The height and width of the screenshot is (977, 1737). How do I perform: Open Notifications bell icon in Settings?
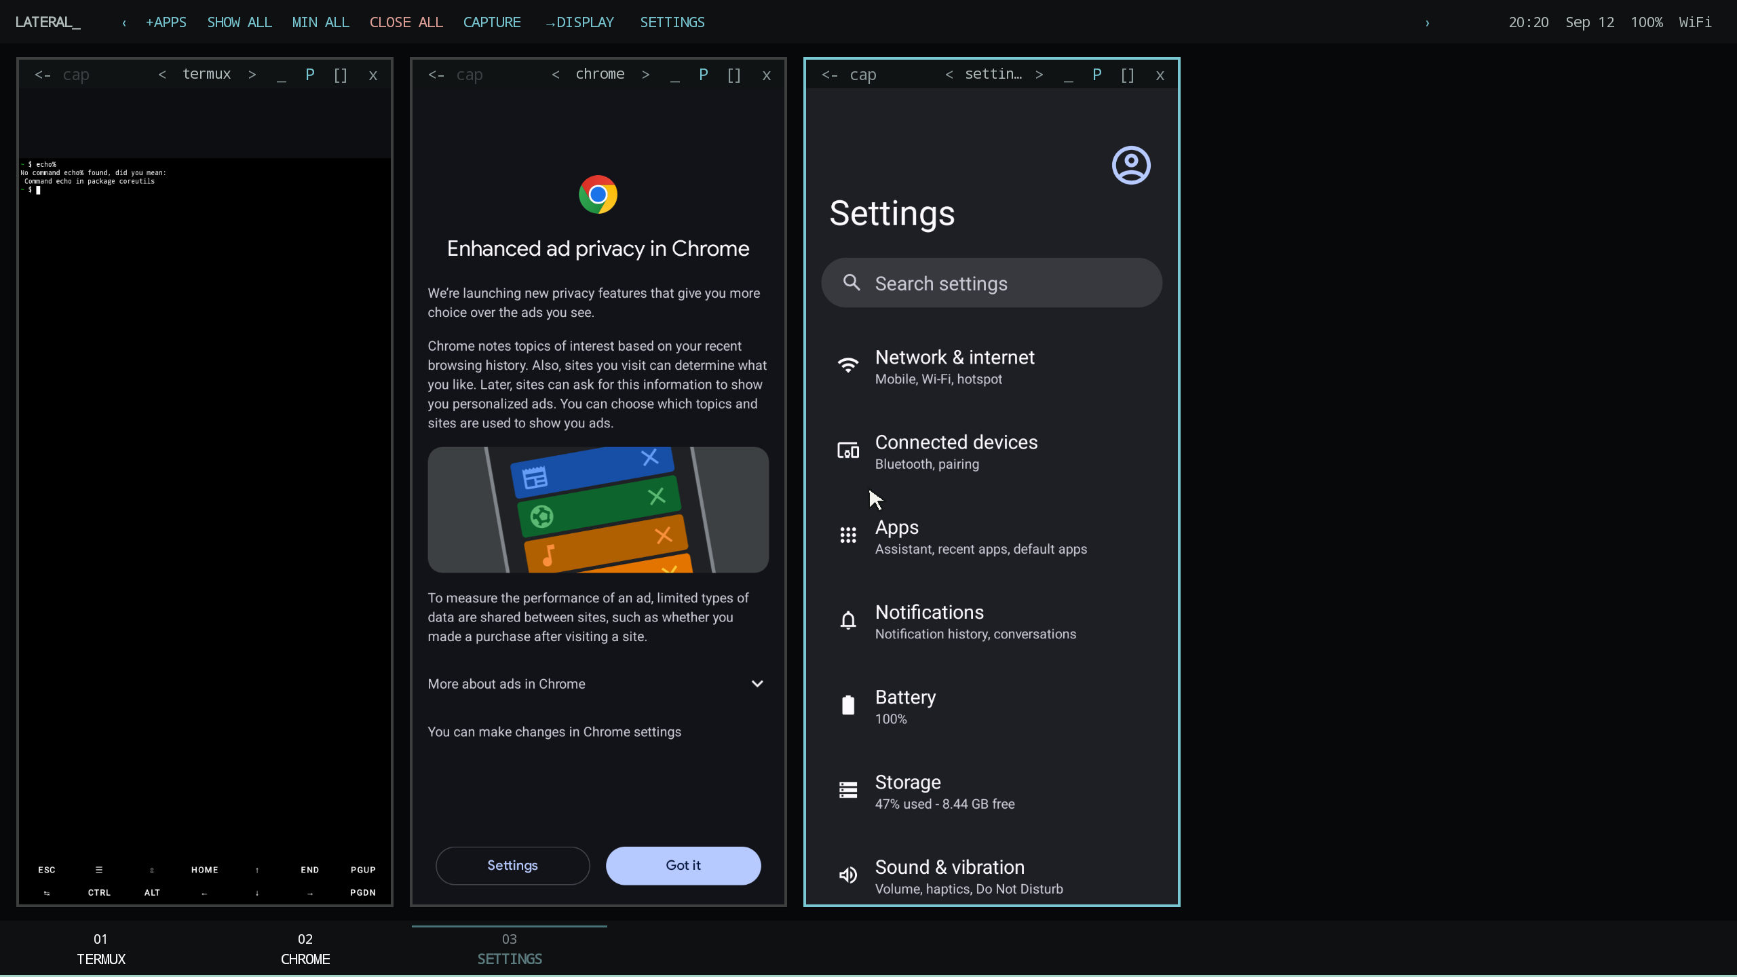[x=848, y=620]
